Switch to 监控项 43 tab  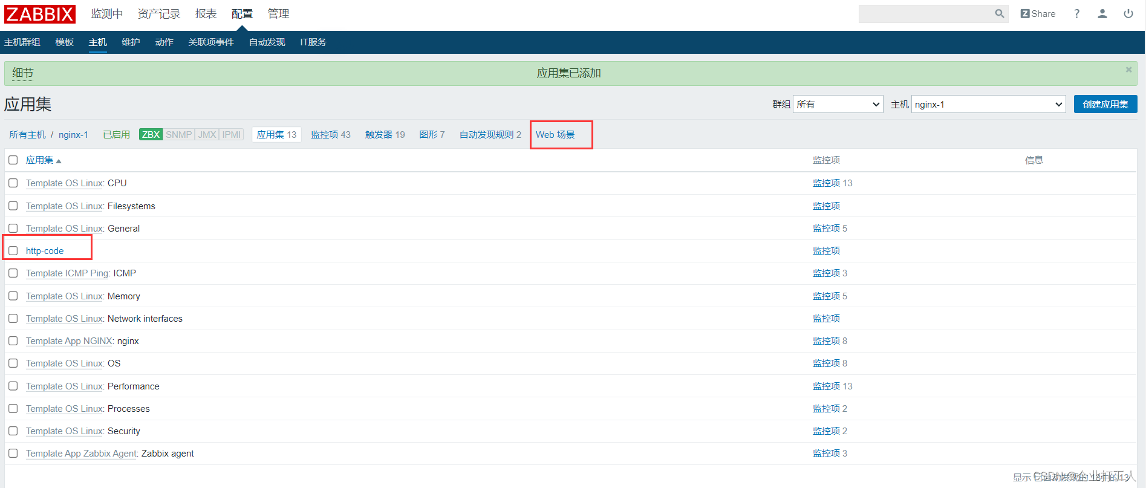[331, 135]
